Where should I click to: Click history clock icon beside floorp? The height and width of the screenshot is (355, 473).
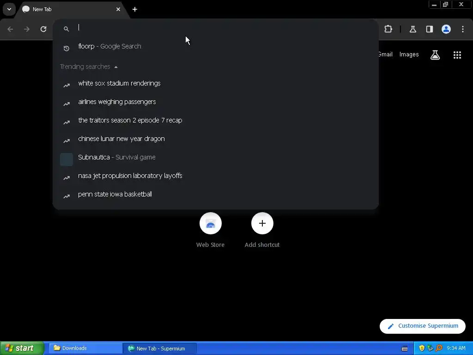pyautogui.click(x=67, y=48)
